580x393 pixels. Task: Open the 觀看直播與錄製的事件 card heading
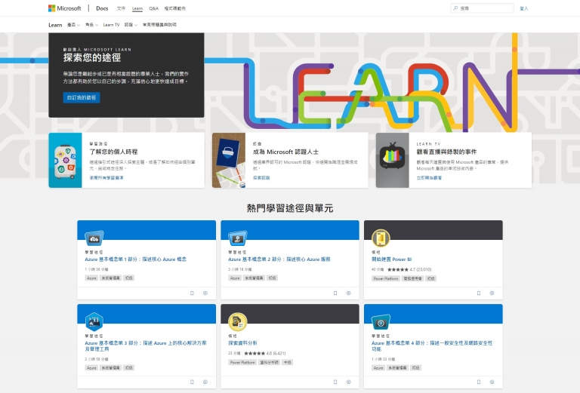pos(446,152)
